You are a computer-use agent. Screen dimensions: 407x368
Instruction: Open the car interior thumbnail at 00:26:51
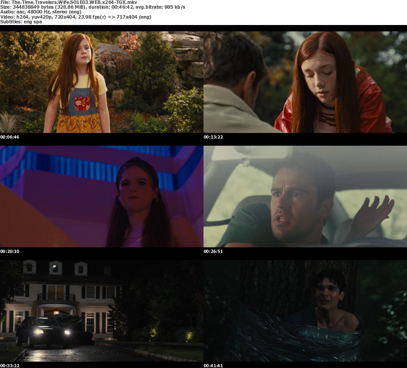pos(305,197)
